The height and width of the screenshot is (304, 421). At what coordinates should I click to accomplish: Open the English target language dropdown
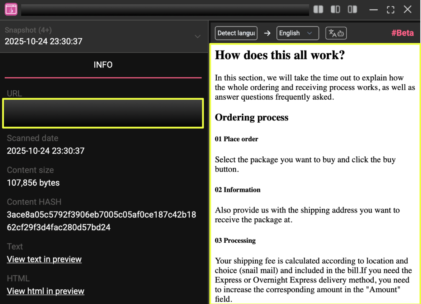pos(297,33)
